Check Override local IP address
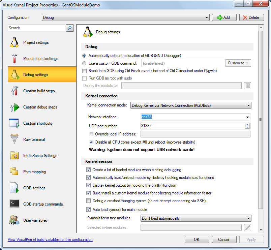Screen dimensions: 271x250 pyautogui.click(x=91, y=134)
